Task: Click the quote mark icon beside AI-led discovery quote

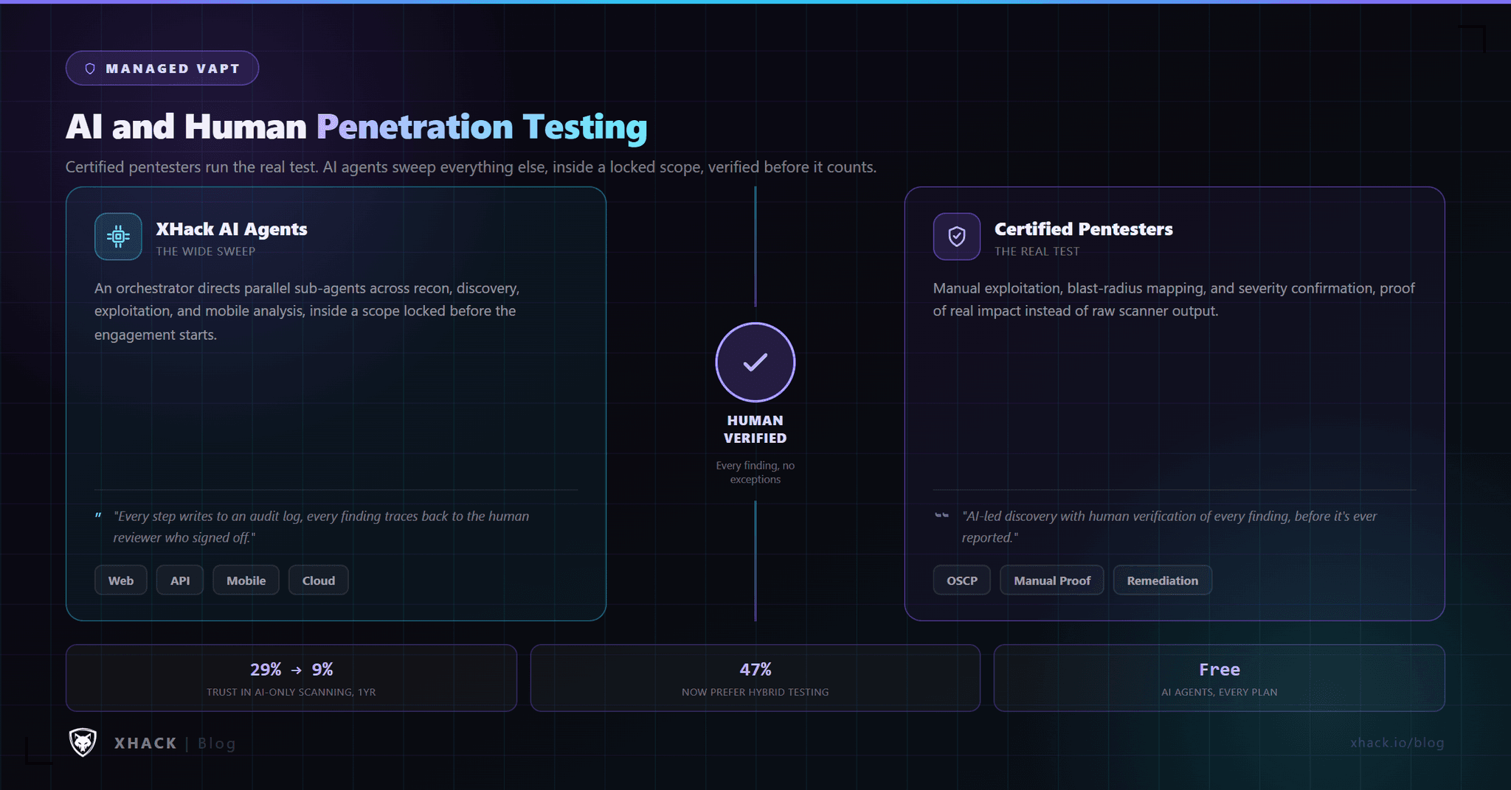Action: pyautogui.click(x=941, y=516)
